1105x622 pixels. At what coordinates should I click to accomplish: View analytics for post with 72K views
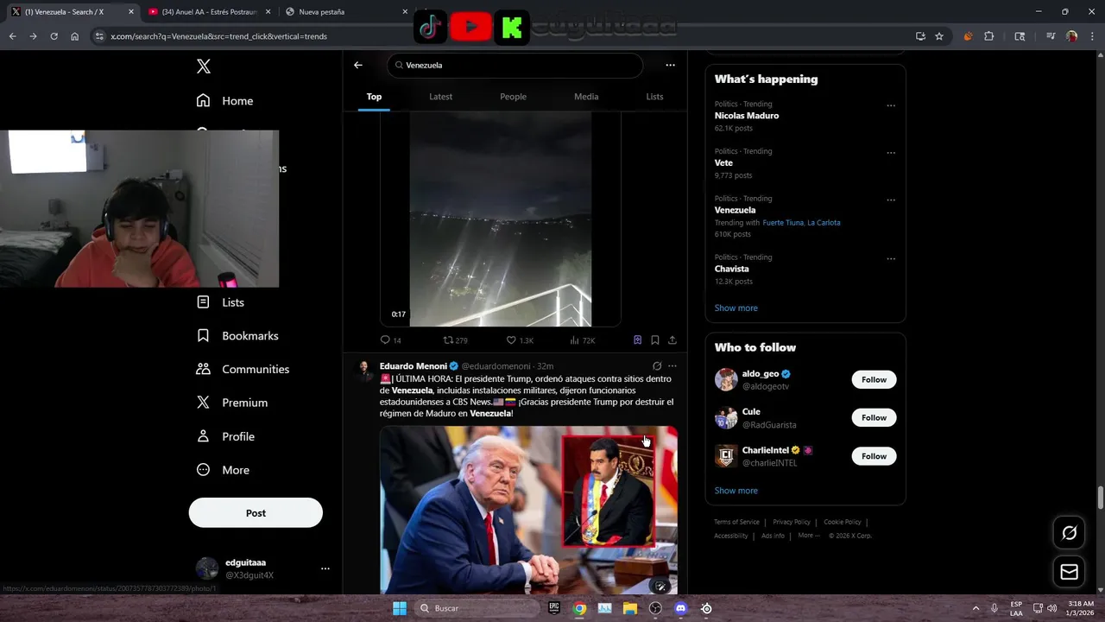point(583,340)
